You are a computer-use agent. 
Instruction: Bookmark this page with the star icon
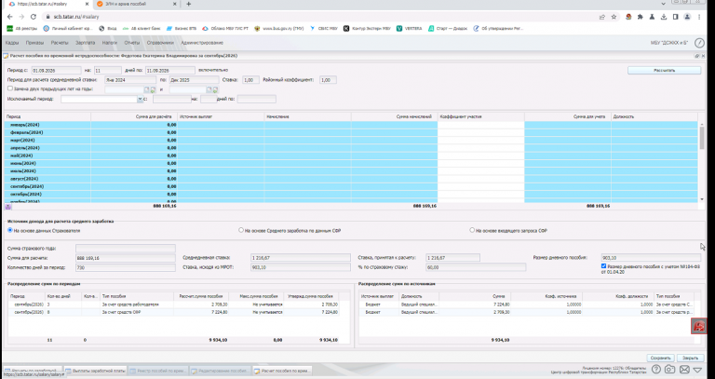pos(614,17)
